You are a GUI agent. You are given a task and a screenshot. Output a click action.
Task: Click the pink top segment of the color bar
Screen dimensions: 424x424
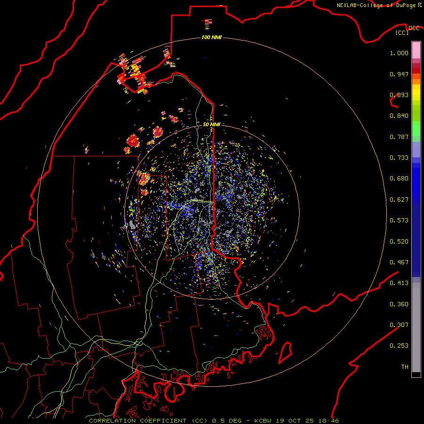(416, 50)
